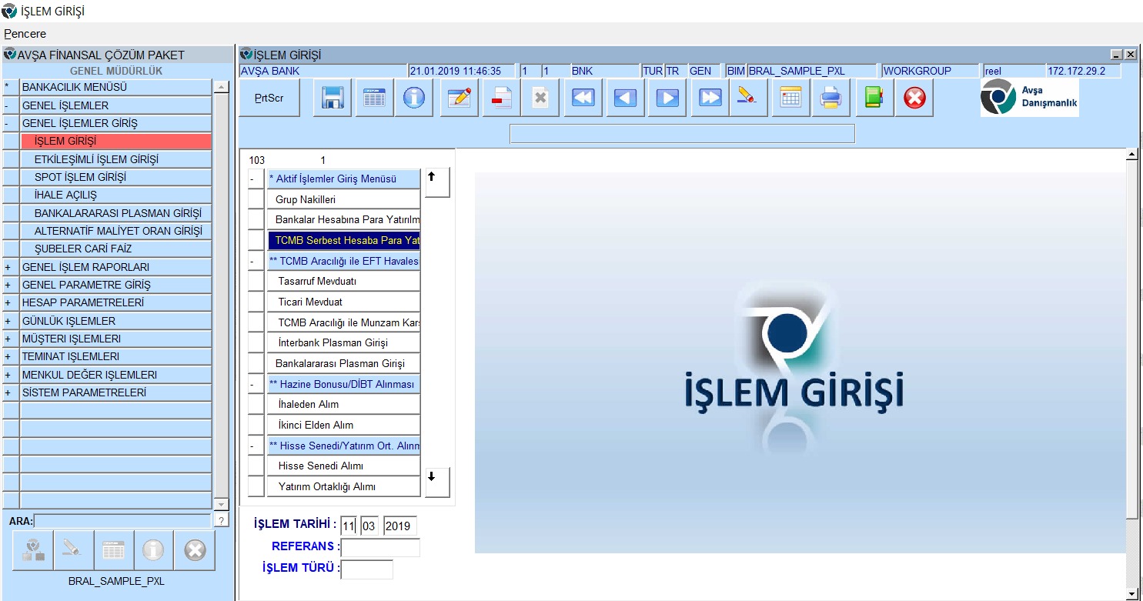Choose İhaleden Alım entry
Viewport: 1143px width, 601px height.
344,405
